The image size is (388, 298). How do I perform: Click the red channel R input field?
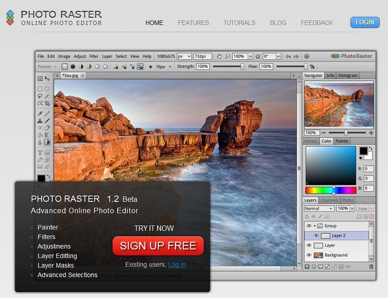368,169
